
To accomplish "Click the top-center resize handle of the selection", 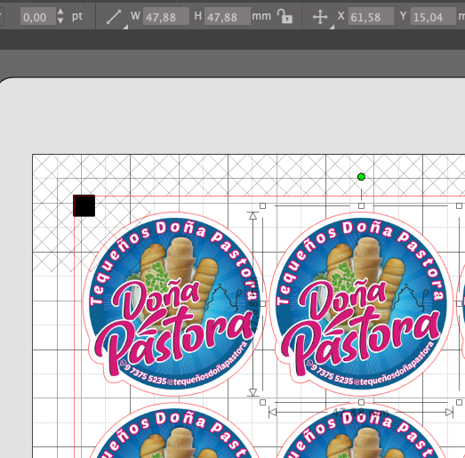I will 361,205.
